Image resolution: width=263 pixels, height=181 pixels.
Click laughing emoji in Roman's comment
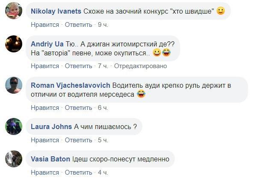pyautogui.click(x=141, y=94)
